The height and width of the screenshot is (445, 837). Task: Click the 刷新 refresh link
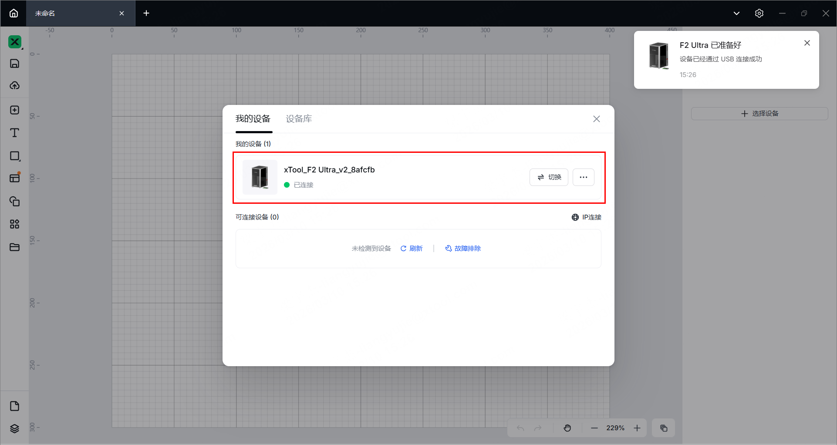412,248
